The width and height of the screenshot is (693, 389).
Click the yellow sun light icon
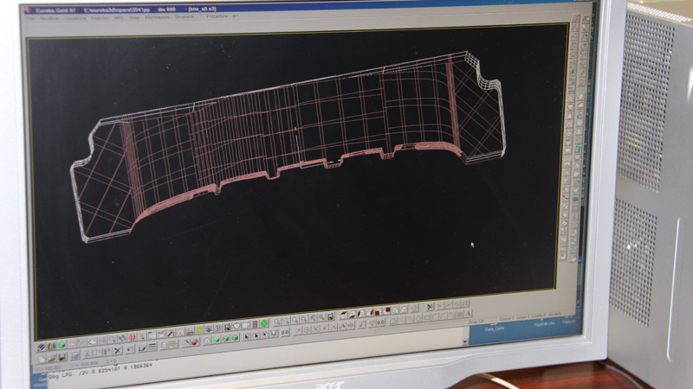point(200,330)
